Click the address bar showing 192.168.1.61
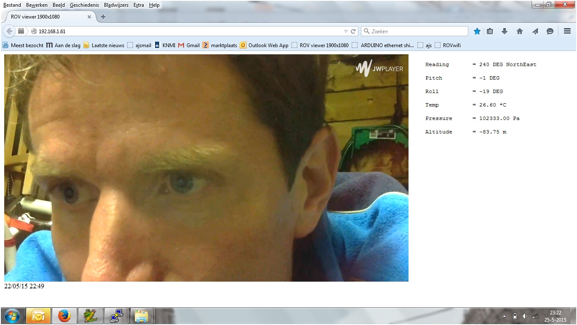The width and height of the screenshot is (577, 325). [x=190, y=31]
